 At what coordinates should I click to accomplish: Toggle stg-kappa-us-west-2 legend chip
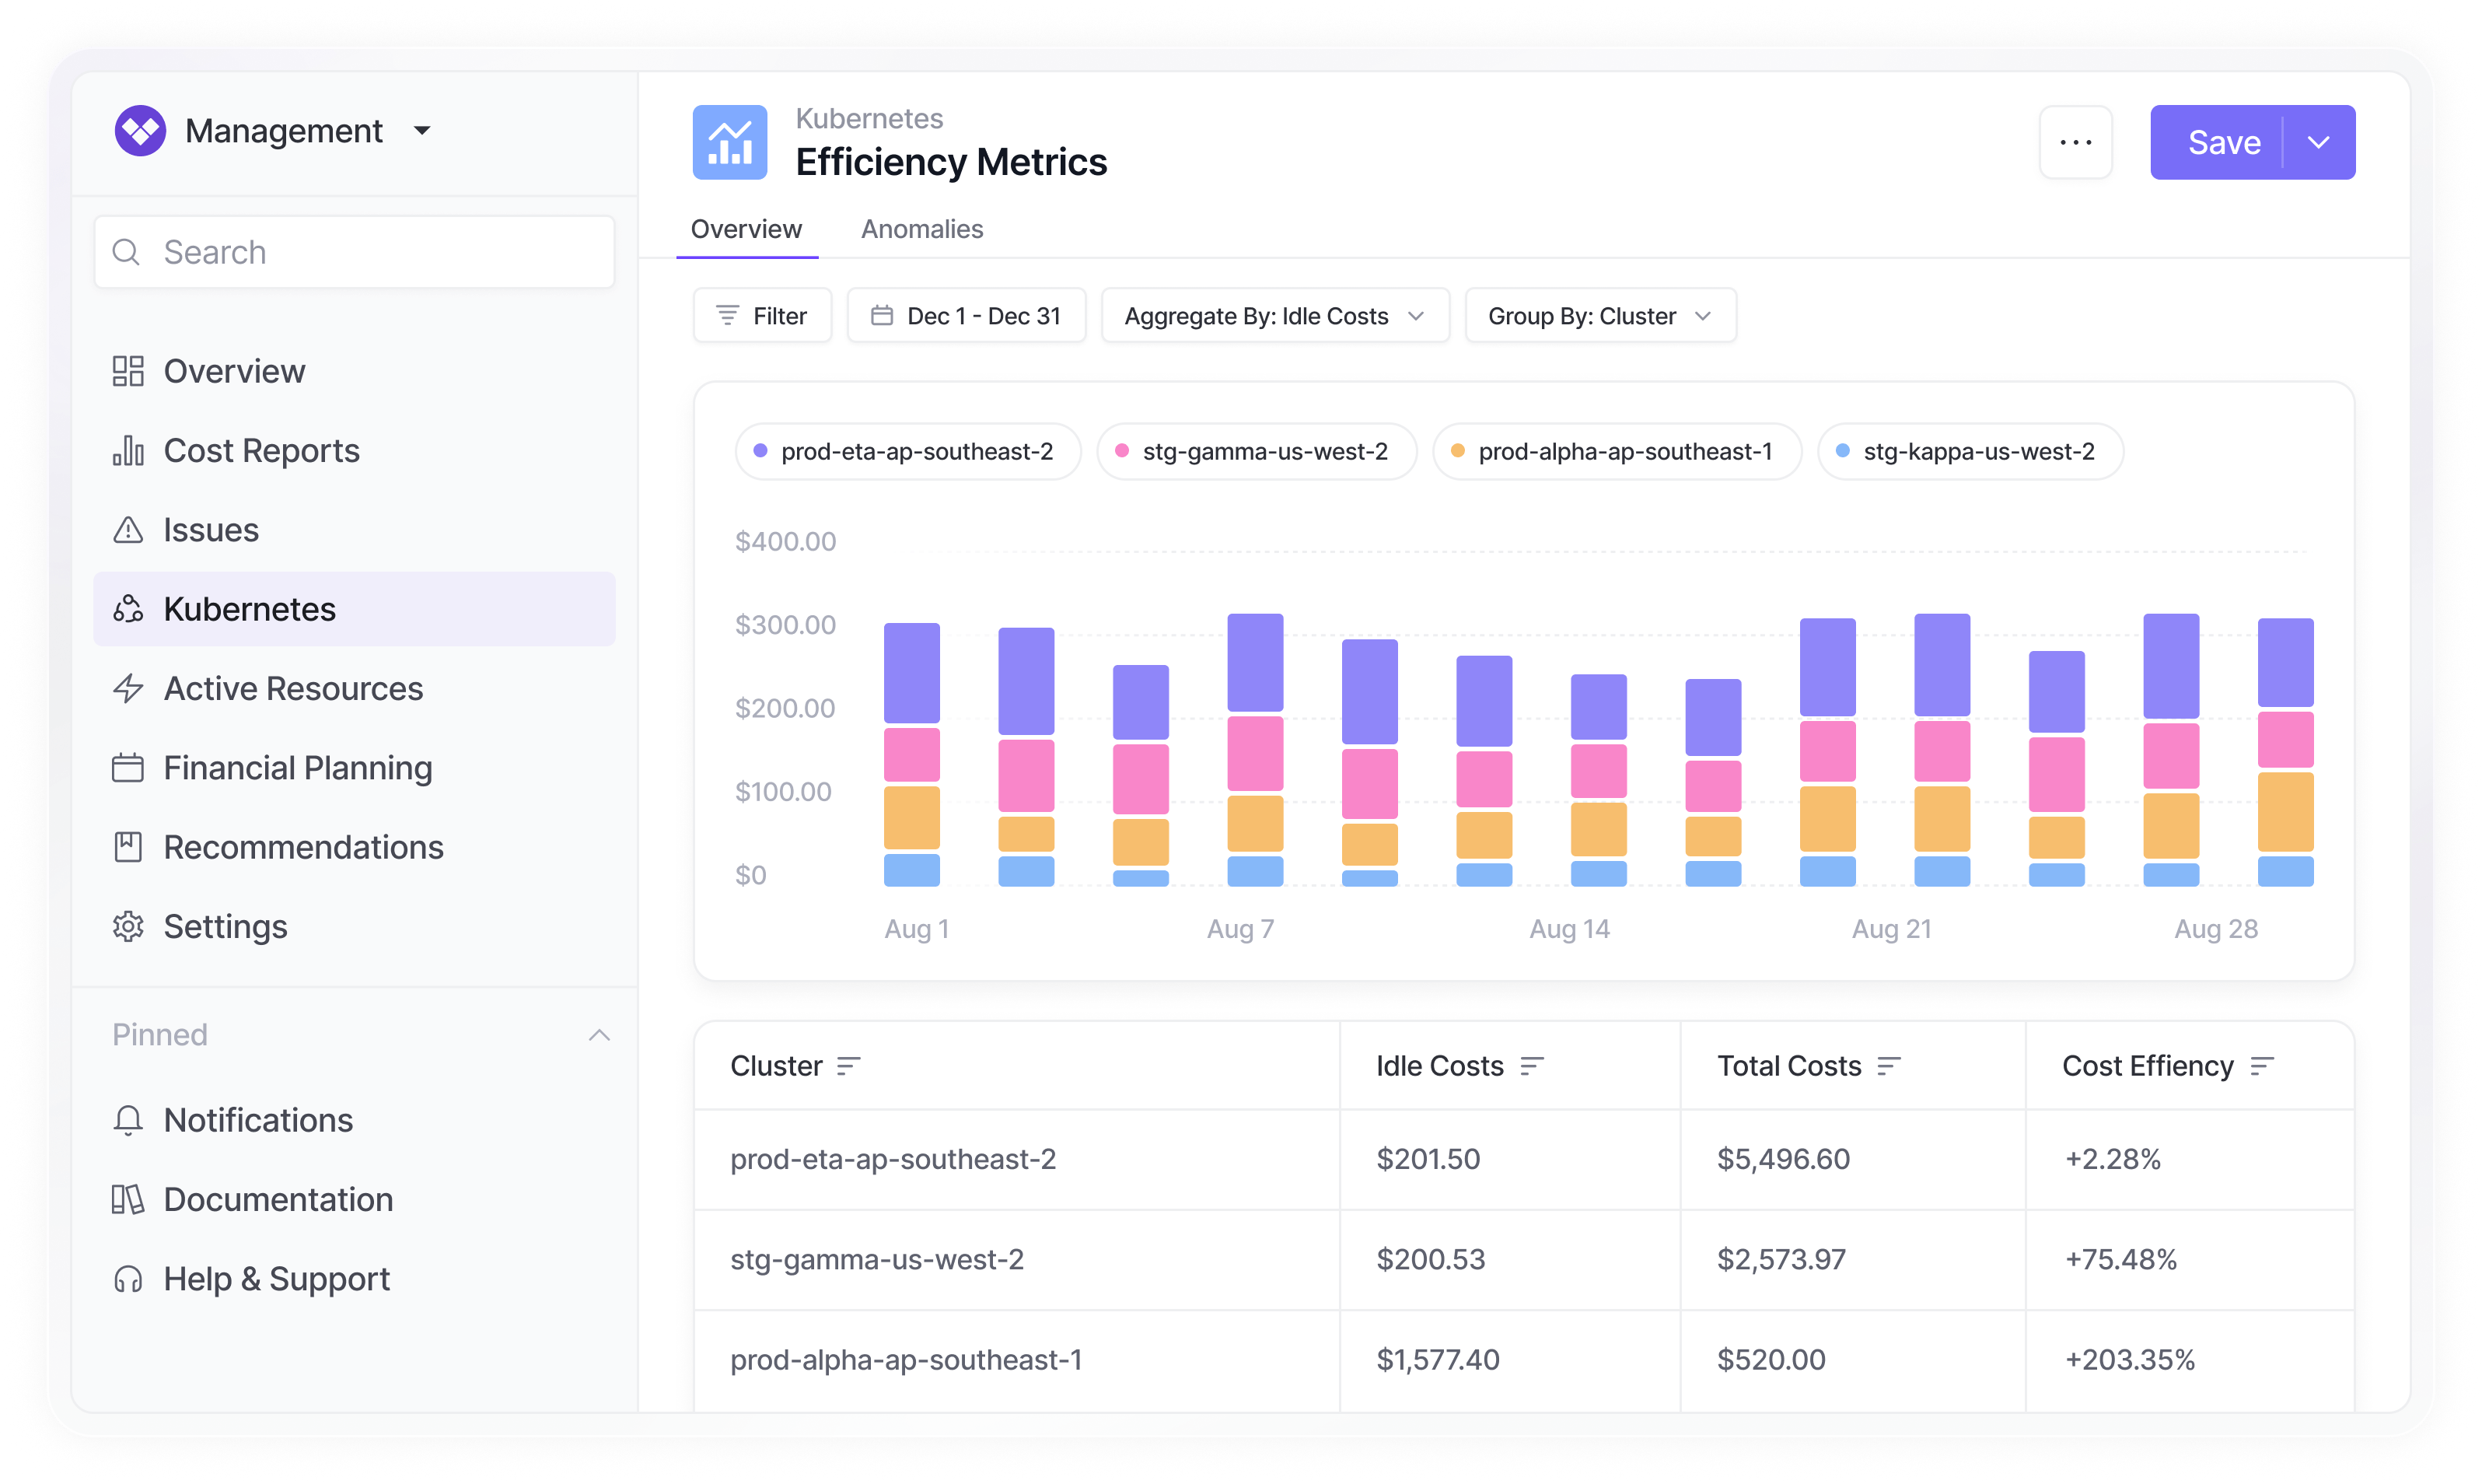point(1970,452)
